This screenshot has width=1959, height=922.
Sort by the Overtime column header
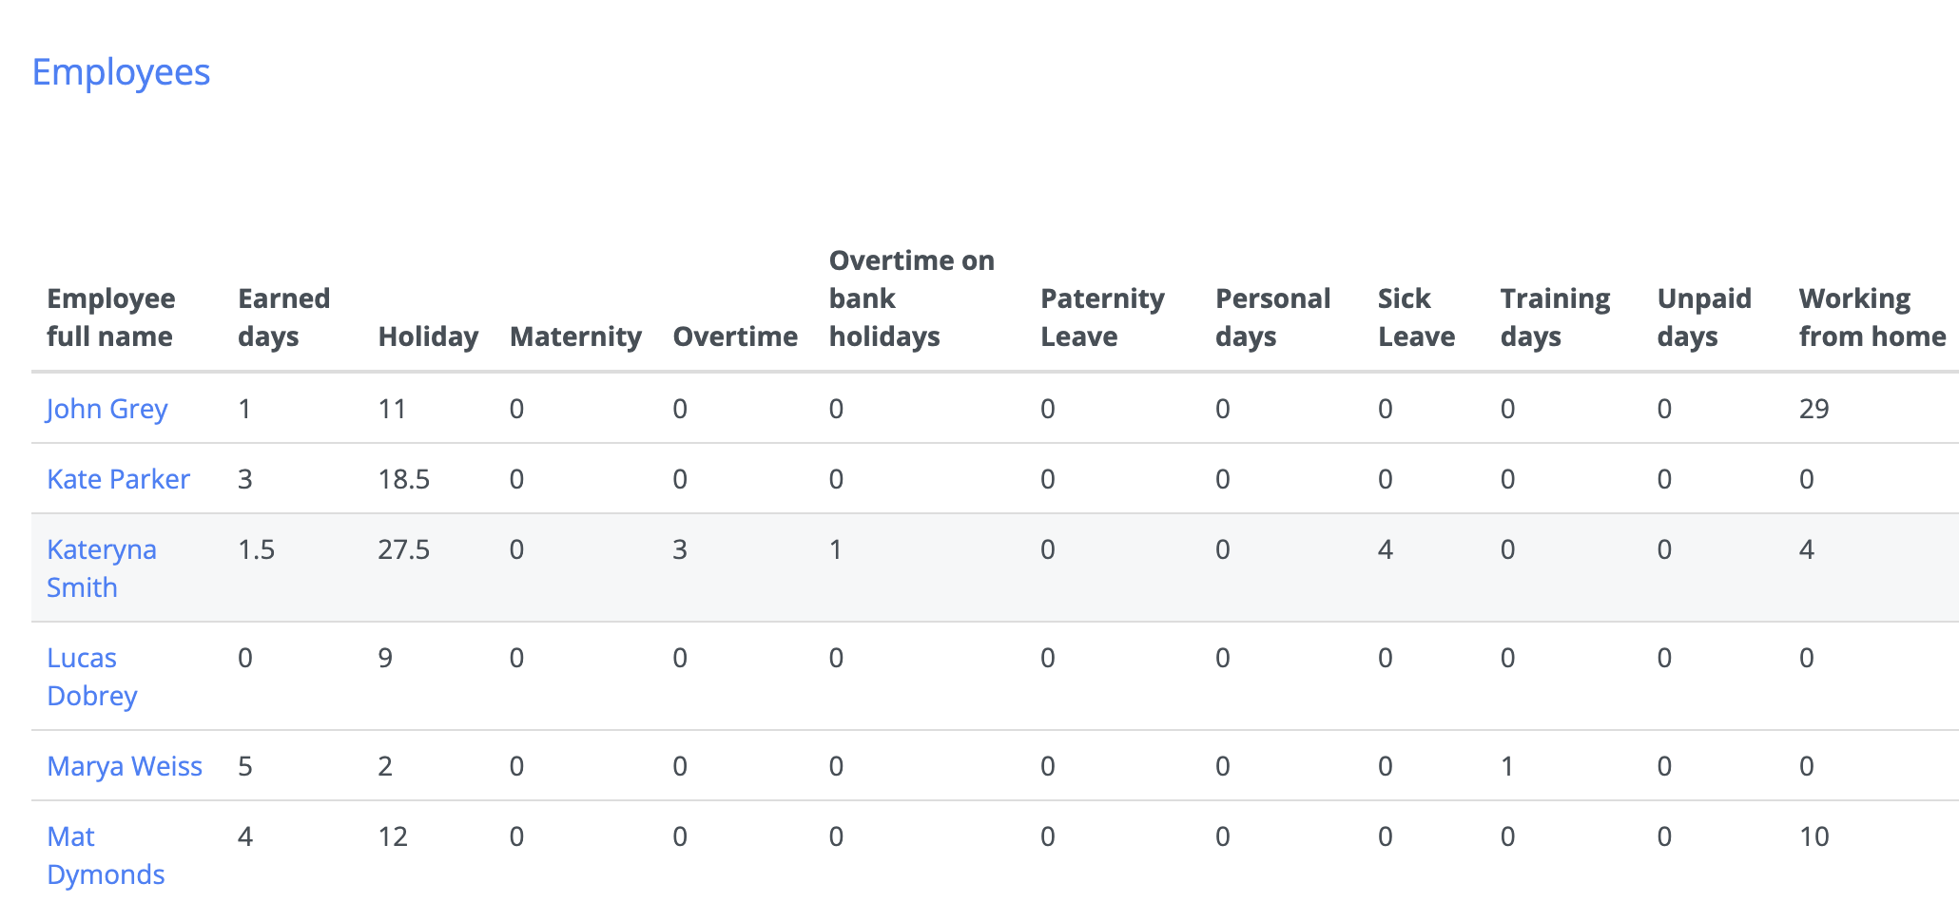tap(735, 336)
